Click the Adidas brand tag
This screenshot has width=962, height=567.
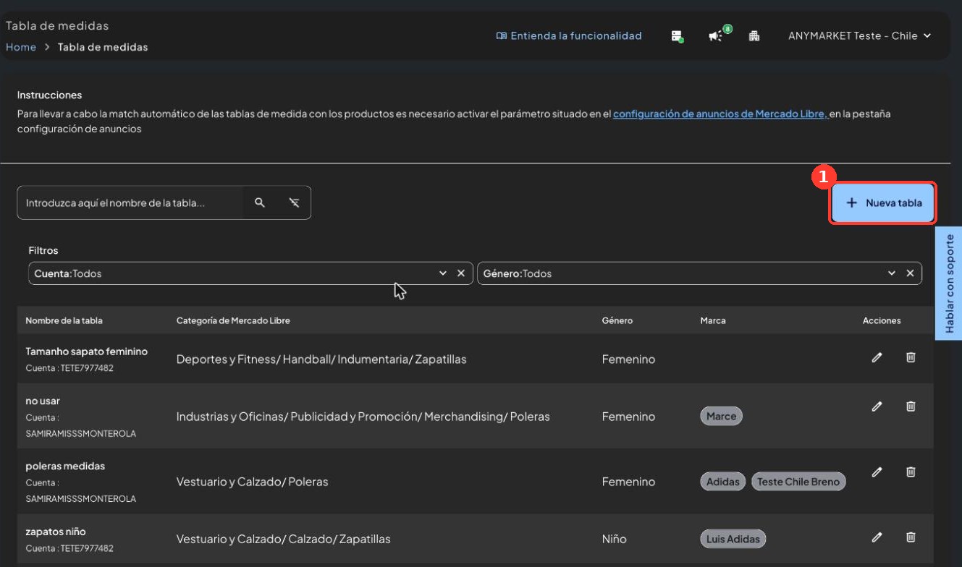(x=722, y=482)
